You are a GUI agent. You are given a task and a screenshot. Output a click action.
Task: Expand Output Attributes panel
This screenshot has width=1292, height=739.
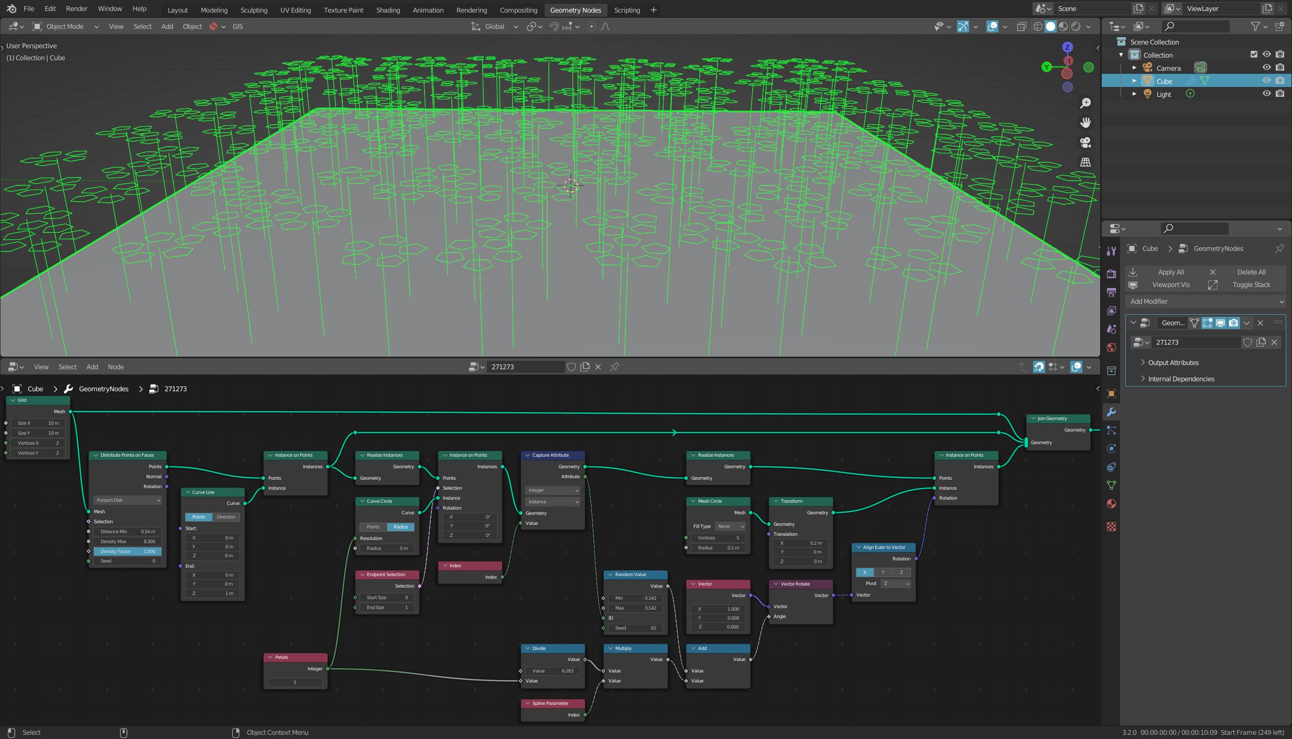pyautogui.click(x=1173, y=362)
